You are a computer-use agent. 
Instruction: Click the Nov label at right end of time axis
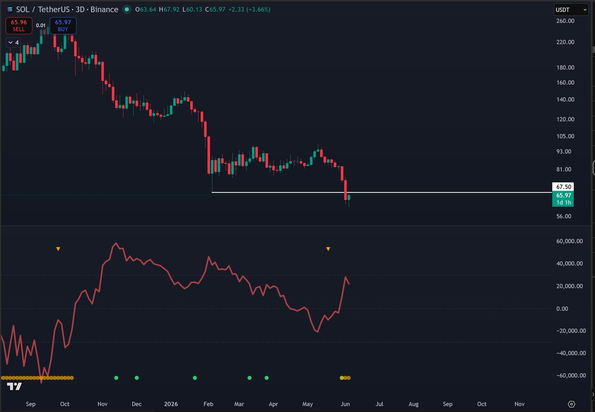click(x=520, y=404)
